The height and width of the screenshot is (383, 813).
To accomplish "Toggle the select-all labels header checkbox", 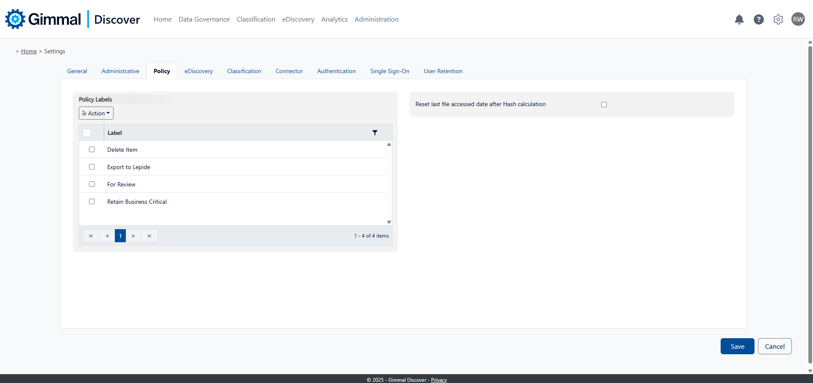I will pos(87,133).
